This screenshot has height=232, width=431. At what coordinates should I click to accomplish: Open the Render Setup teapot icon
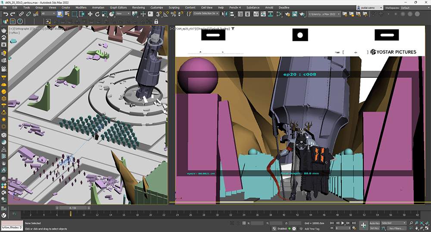(287, 14)
